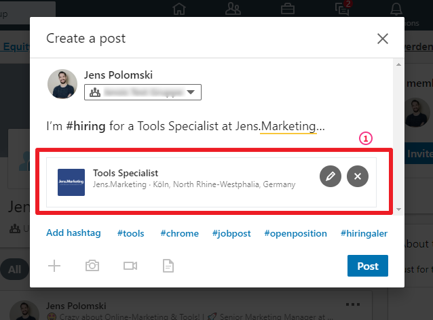Viewport: 433px width, 320px height.
Task: Close the Create a post dialog
Action: click(x=383, y=39)
